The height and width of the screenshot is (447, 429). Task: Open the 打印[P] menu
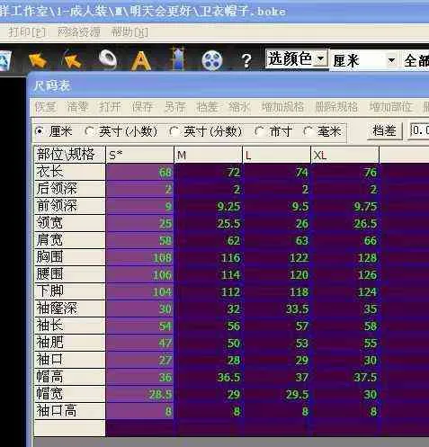tap(27, 31)
